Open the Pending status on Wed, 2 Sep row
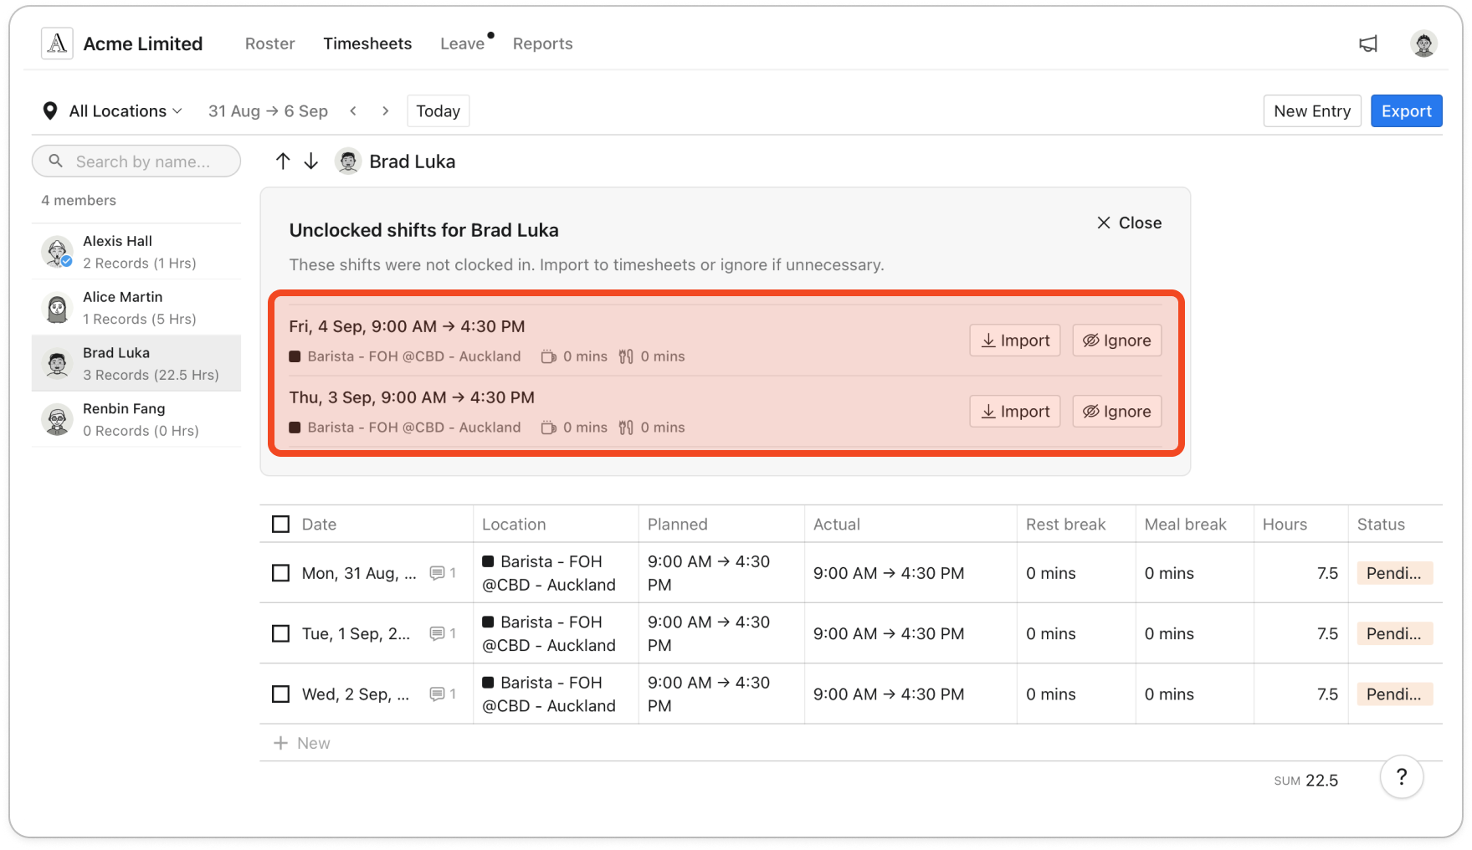The height and width of the screenshot is (850, 1472). (1394, 694)
